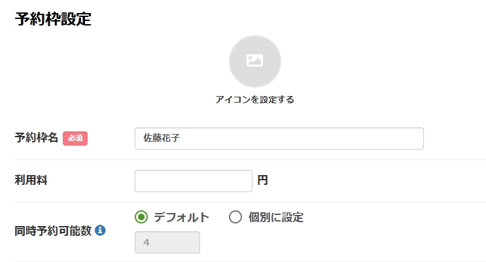Select the デフォルト radio button
The width and height of the screenshot is (486, 262).
[x=141, y=218]
